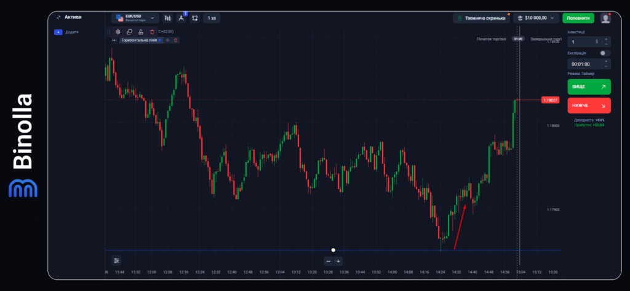This screenshot has height=291, width=630.
Task: Open the candlestick chart type selector
Action: coord(167,18)
